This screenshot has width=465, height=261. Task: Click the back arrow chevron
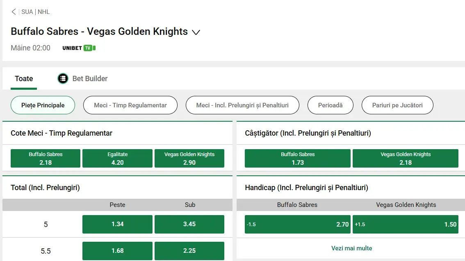pos(13,11)
